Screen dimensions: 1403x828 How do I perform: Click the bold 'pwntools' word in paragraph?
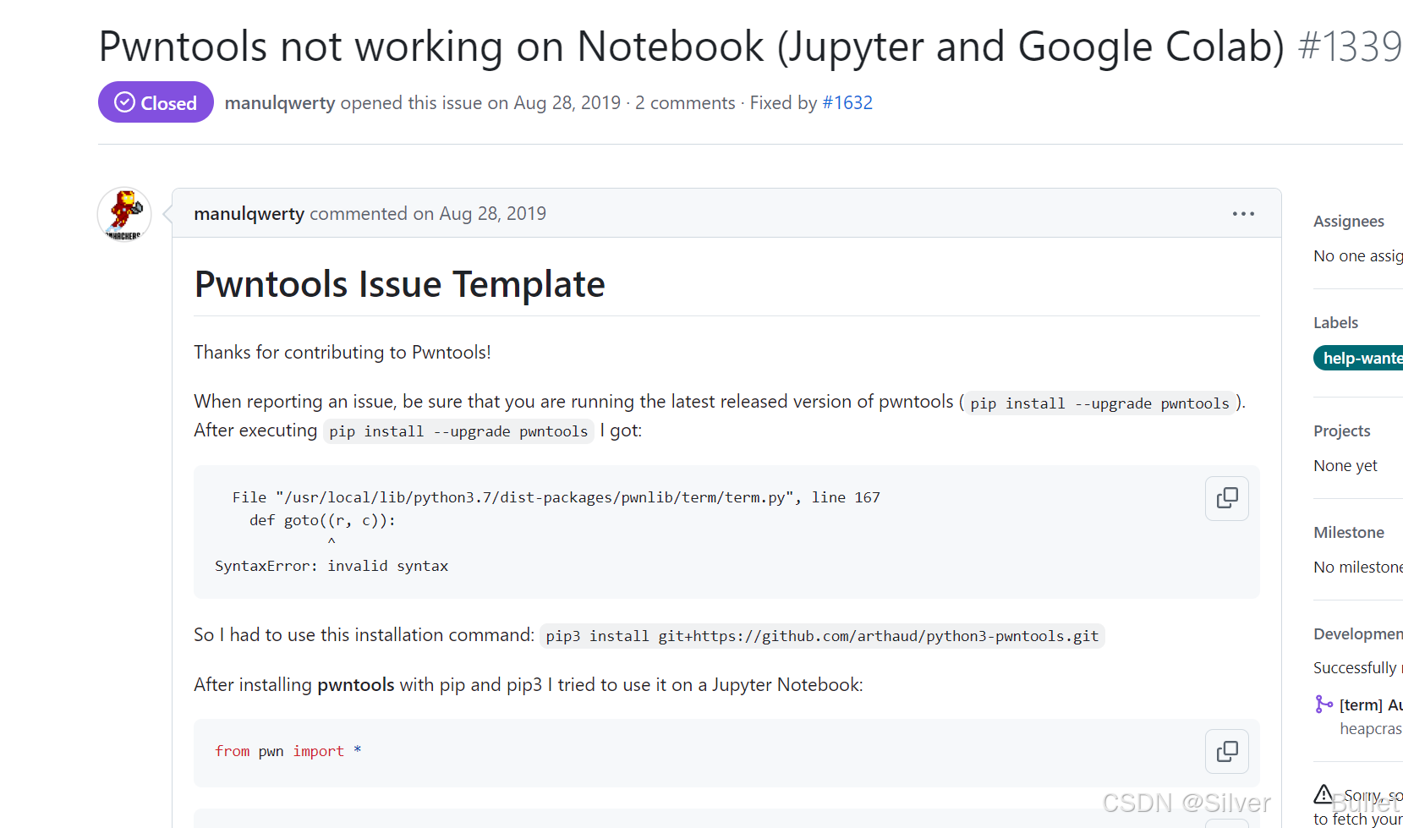click(356, 684)
